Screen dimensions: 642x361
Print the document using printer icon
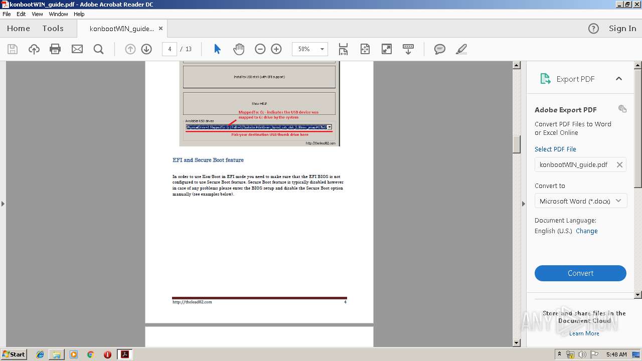click(55, 49)
